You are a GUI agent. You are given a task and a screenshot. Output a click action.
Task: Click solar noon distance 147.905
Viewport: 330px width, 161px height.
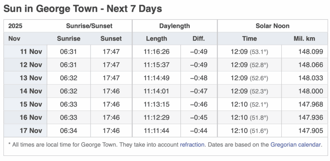pos(311,131)
